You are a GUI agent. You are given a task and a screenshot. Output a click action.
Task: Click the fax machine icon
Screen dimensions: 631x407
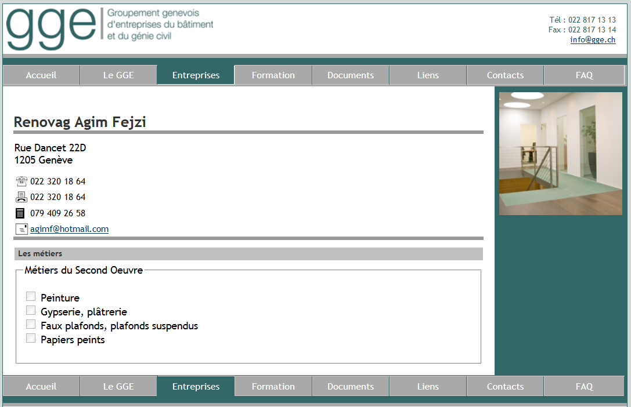pos(21,197)
